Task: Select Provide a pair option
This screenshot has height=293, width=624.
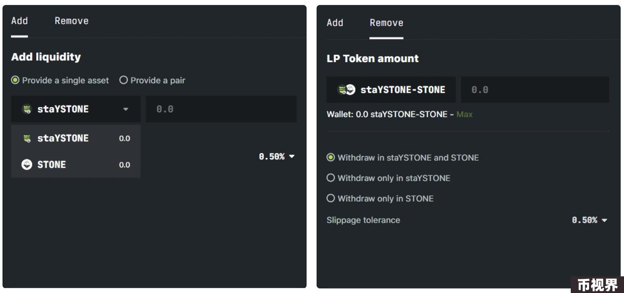Action: point(152,80)
